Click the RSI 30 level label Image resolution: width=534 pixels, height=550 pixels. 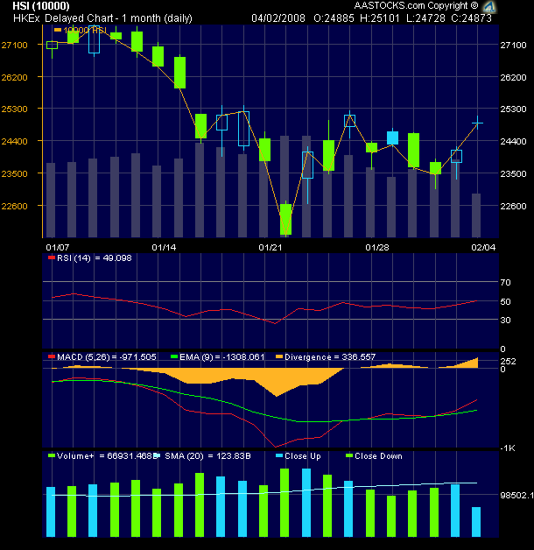(505, 320)
